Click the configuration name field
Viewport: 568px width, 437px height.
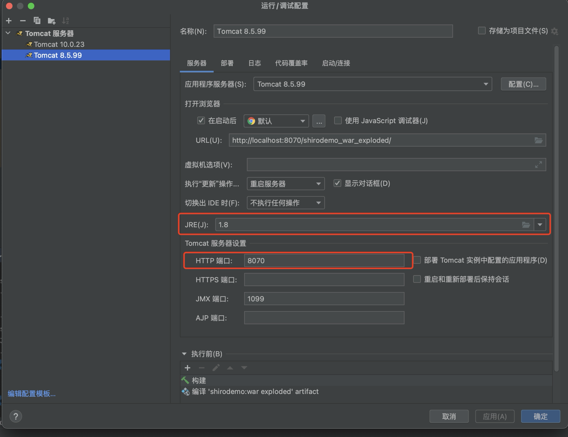[x=333, y=31]
